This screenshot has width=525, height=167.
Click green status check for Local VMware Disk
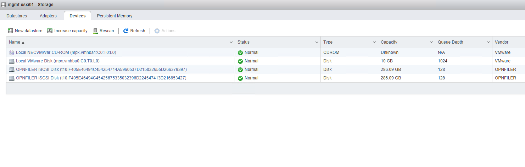[x=240, y=61]
